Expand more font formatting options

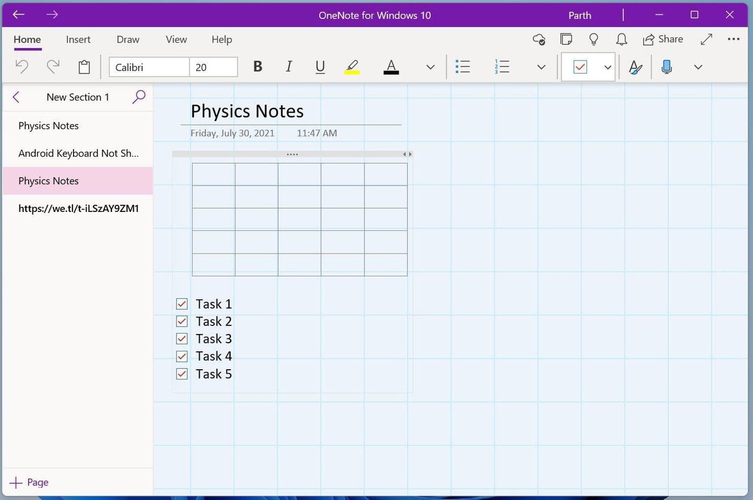(431, 67)
